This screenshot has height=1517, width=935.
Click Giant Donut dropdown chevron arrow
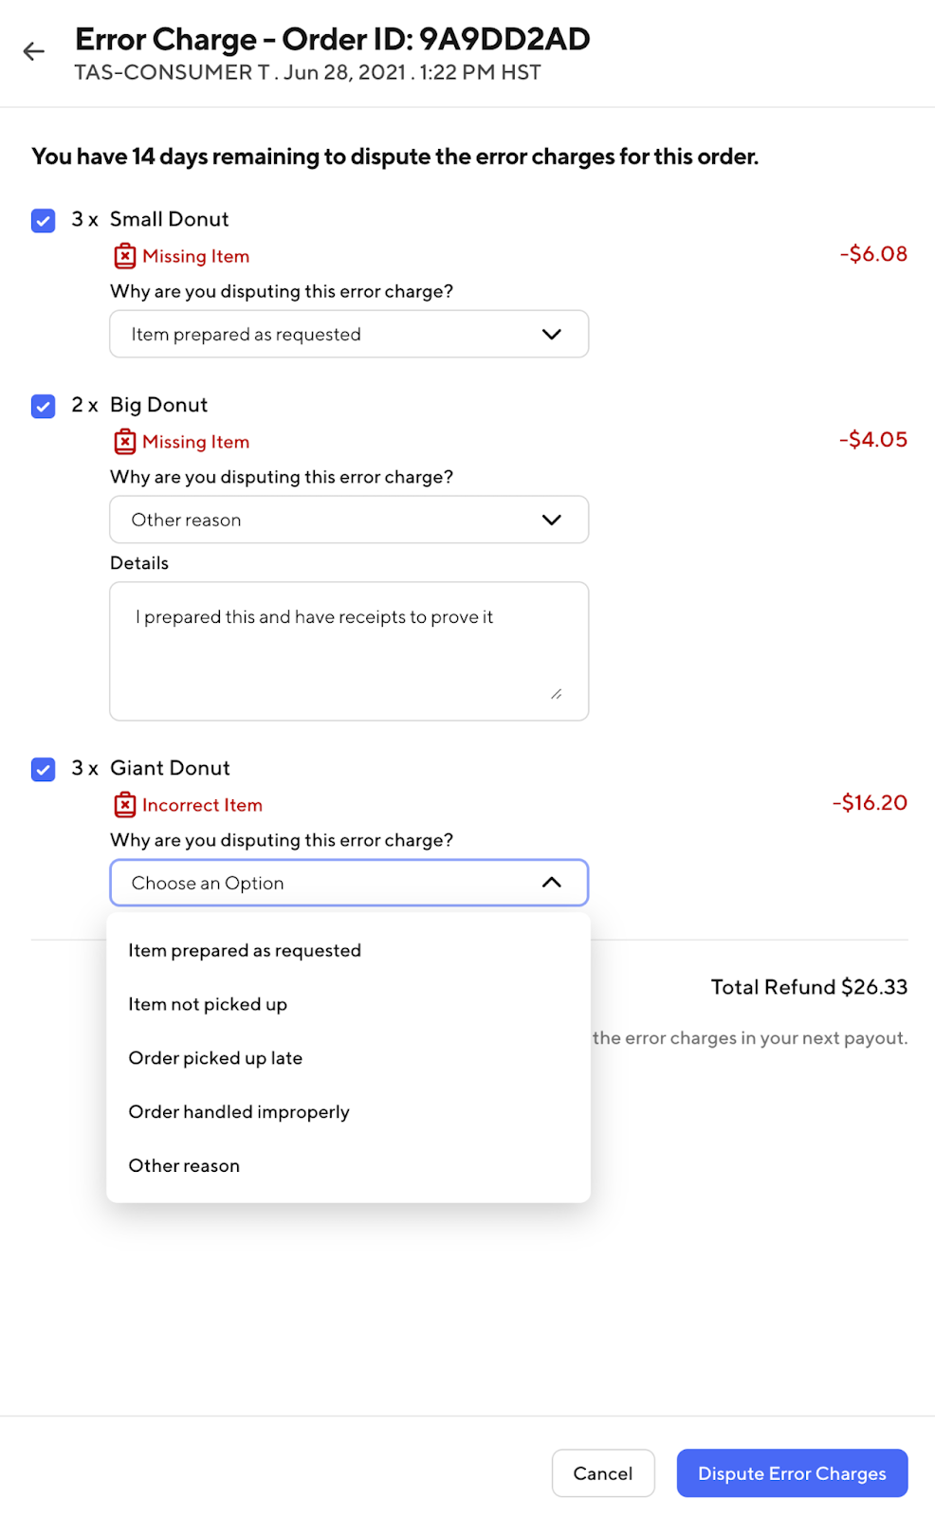tap(552, 883)
